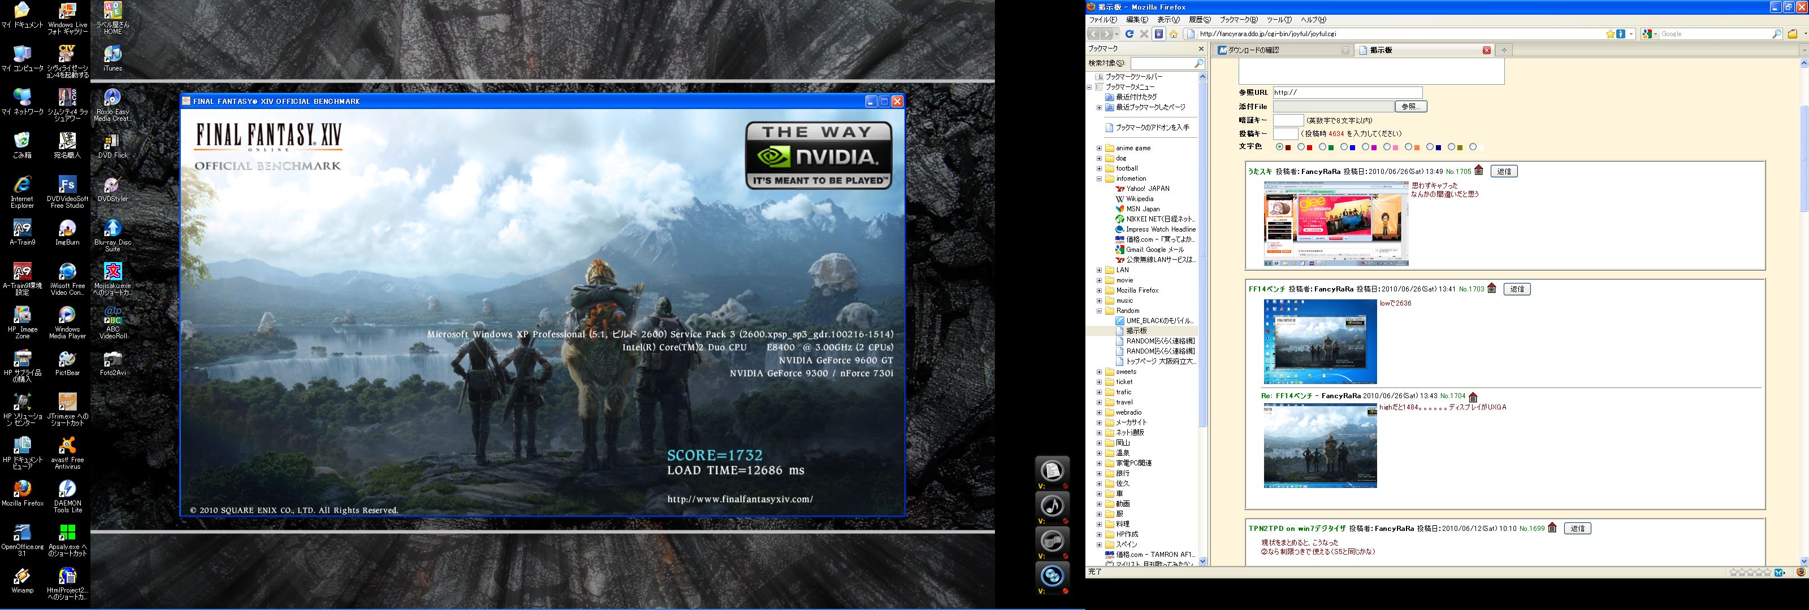Open the avast! Free Antivirus desktop icon
Screen dimensions: 1809x610
(67, 446)
